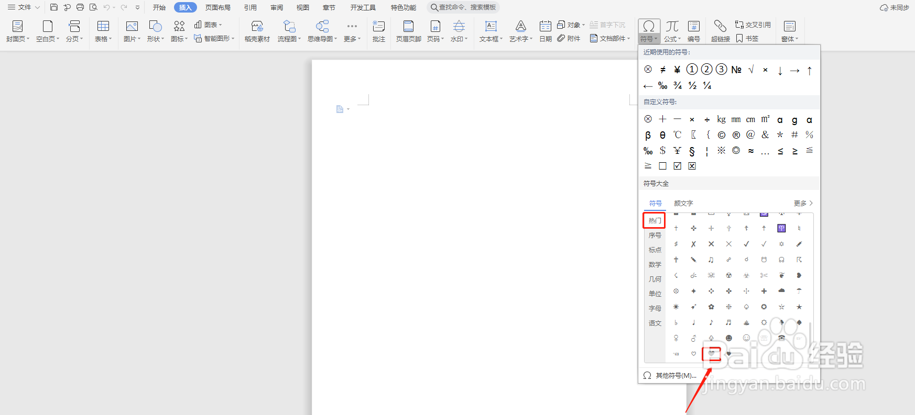Insert the ℃ Celsius symbol
The image size is (915, 415).
pos(677,134)
